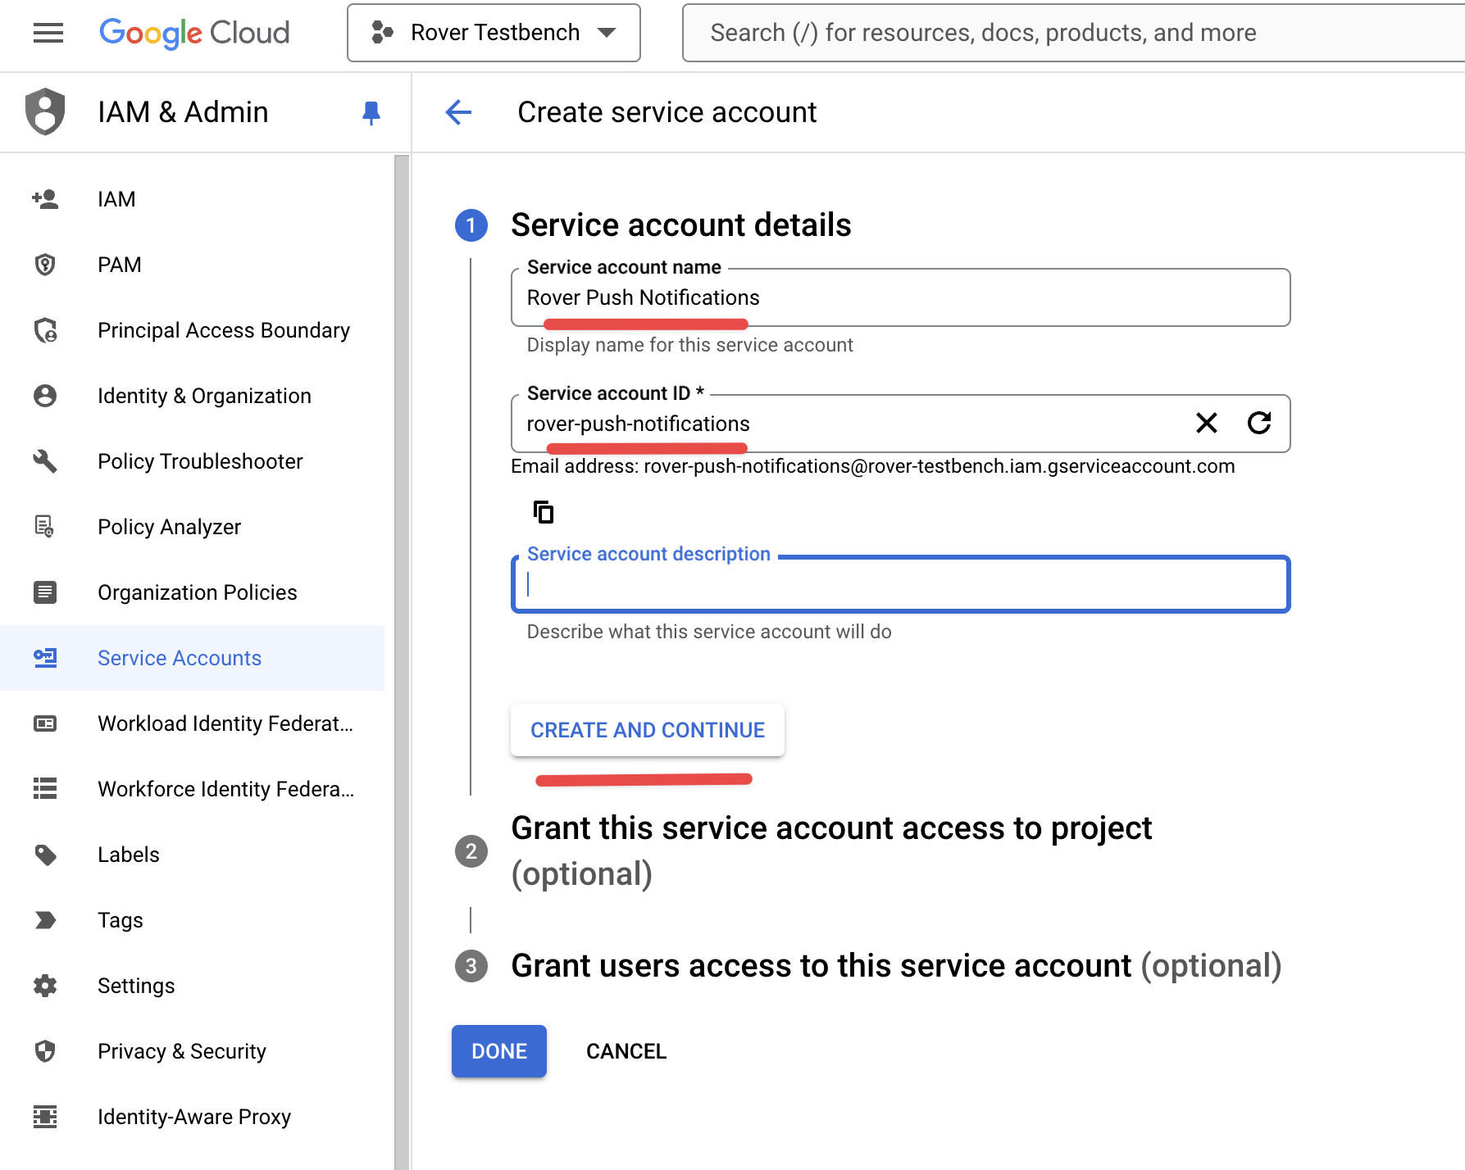Click CREATE AND CONTINUE
The width and height of the screenshot is (1465, 1170).
(x=648, y=730)
